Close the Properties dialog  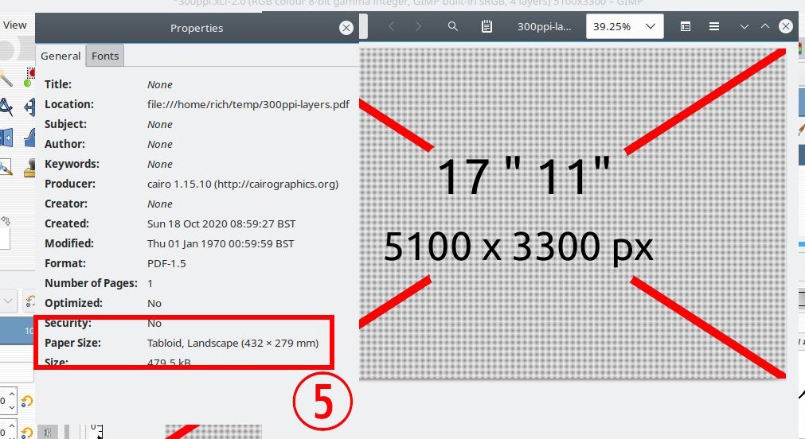tap(346, 28)
